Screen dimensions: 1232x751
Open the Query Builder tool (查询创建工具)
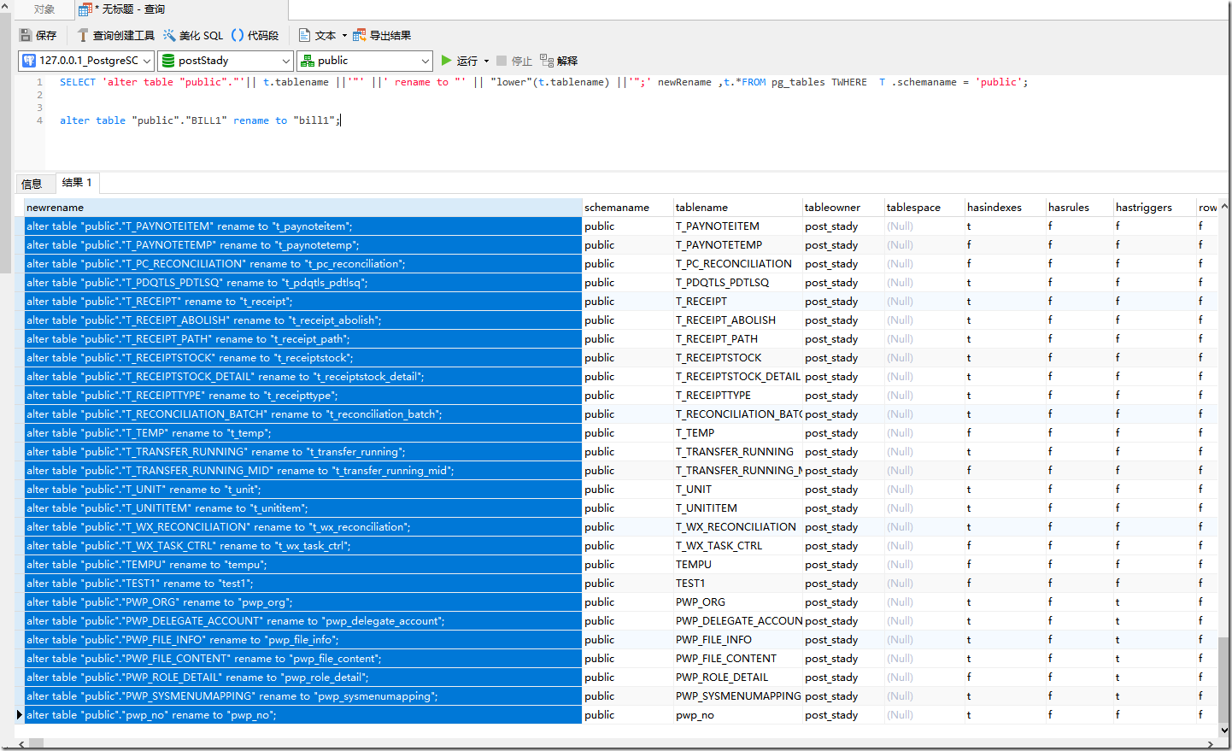115,35
